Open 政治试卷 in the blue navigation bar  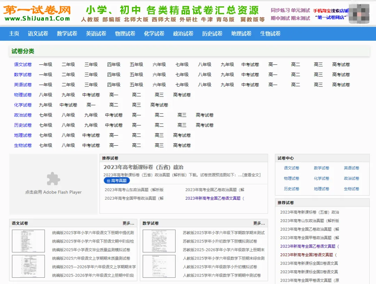[x=183, y=33]
